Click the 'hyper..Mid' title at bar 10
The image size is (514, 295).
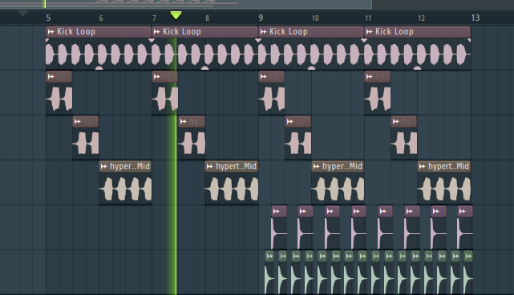point(342,167)
